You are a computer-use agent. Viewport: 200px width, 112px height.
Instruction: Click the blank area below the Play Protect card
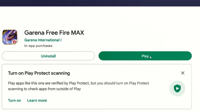click(x=100, y=111)
